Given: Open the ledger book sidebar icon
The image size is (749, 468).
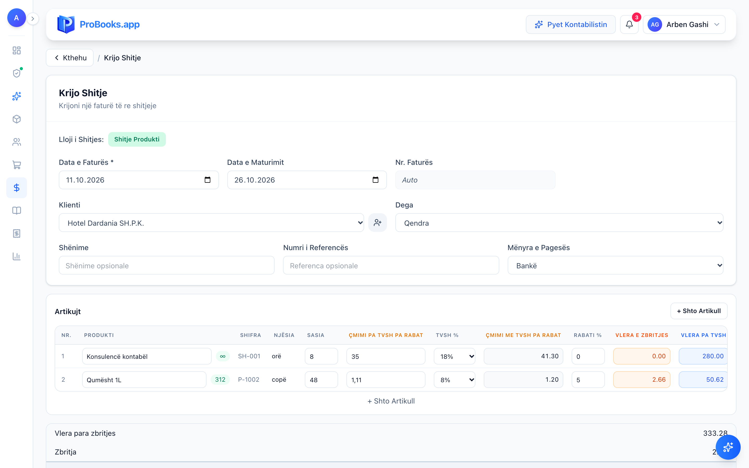Looking at the screenshot, I should click(16, 211).
